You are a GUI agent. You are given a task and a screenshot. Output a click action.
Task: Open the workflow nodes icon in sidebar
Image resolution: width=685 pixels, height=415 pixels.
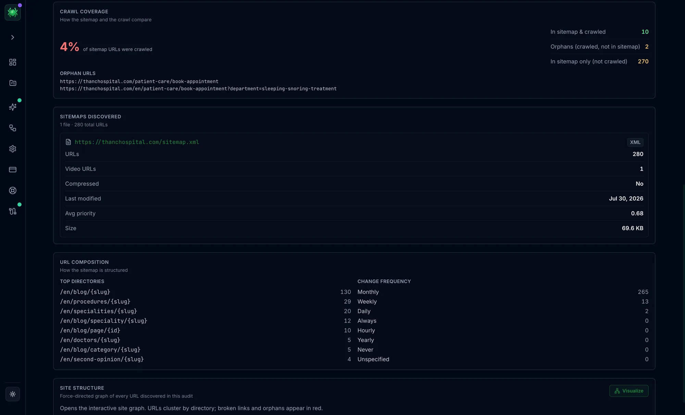13,128
